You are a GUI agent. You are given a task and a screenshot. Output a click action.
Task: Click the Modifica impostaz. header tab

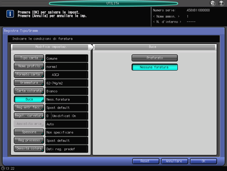point(50,47)
